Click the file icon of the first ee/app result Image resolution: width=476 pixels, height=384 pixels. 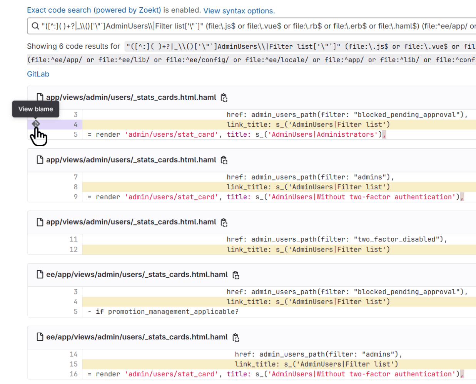(x=40, y=275)
